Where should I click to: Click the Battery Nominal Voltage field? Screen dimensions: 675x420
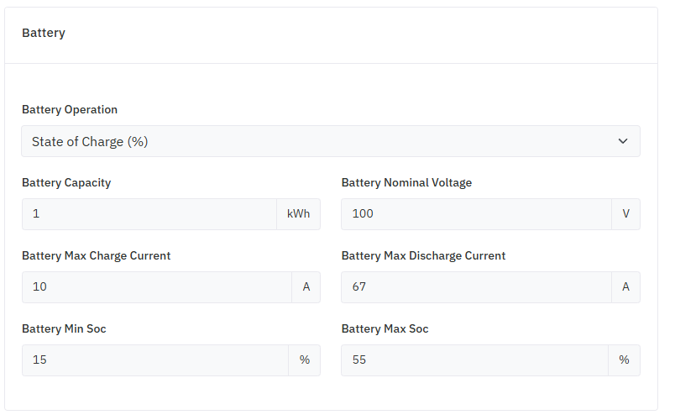(476, 214)
